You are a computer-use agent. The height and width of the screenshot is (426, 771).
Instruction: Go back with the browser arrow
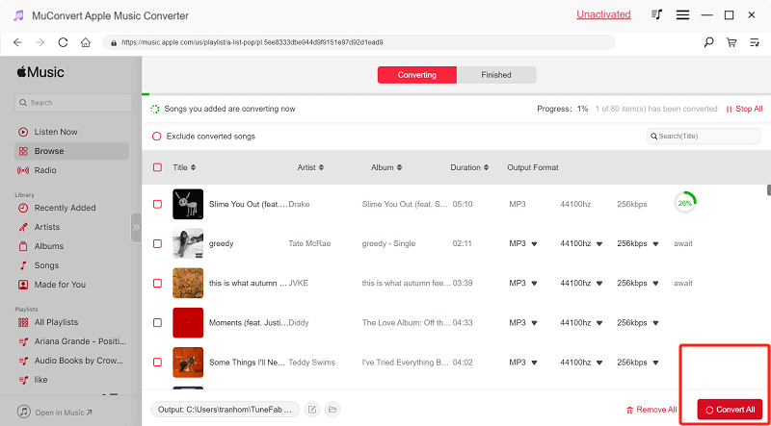(17, 42)
